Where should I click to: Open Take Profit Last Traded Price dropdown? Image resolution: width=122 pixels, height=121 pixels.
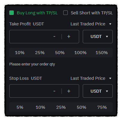pyautogui.click(x=91, y=24)
